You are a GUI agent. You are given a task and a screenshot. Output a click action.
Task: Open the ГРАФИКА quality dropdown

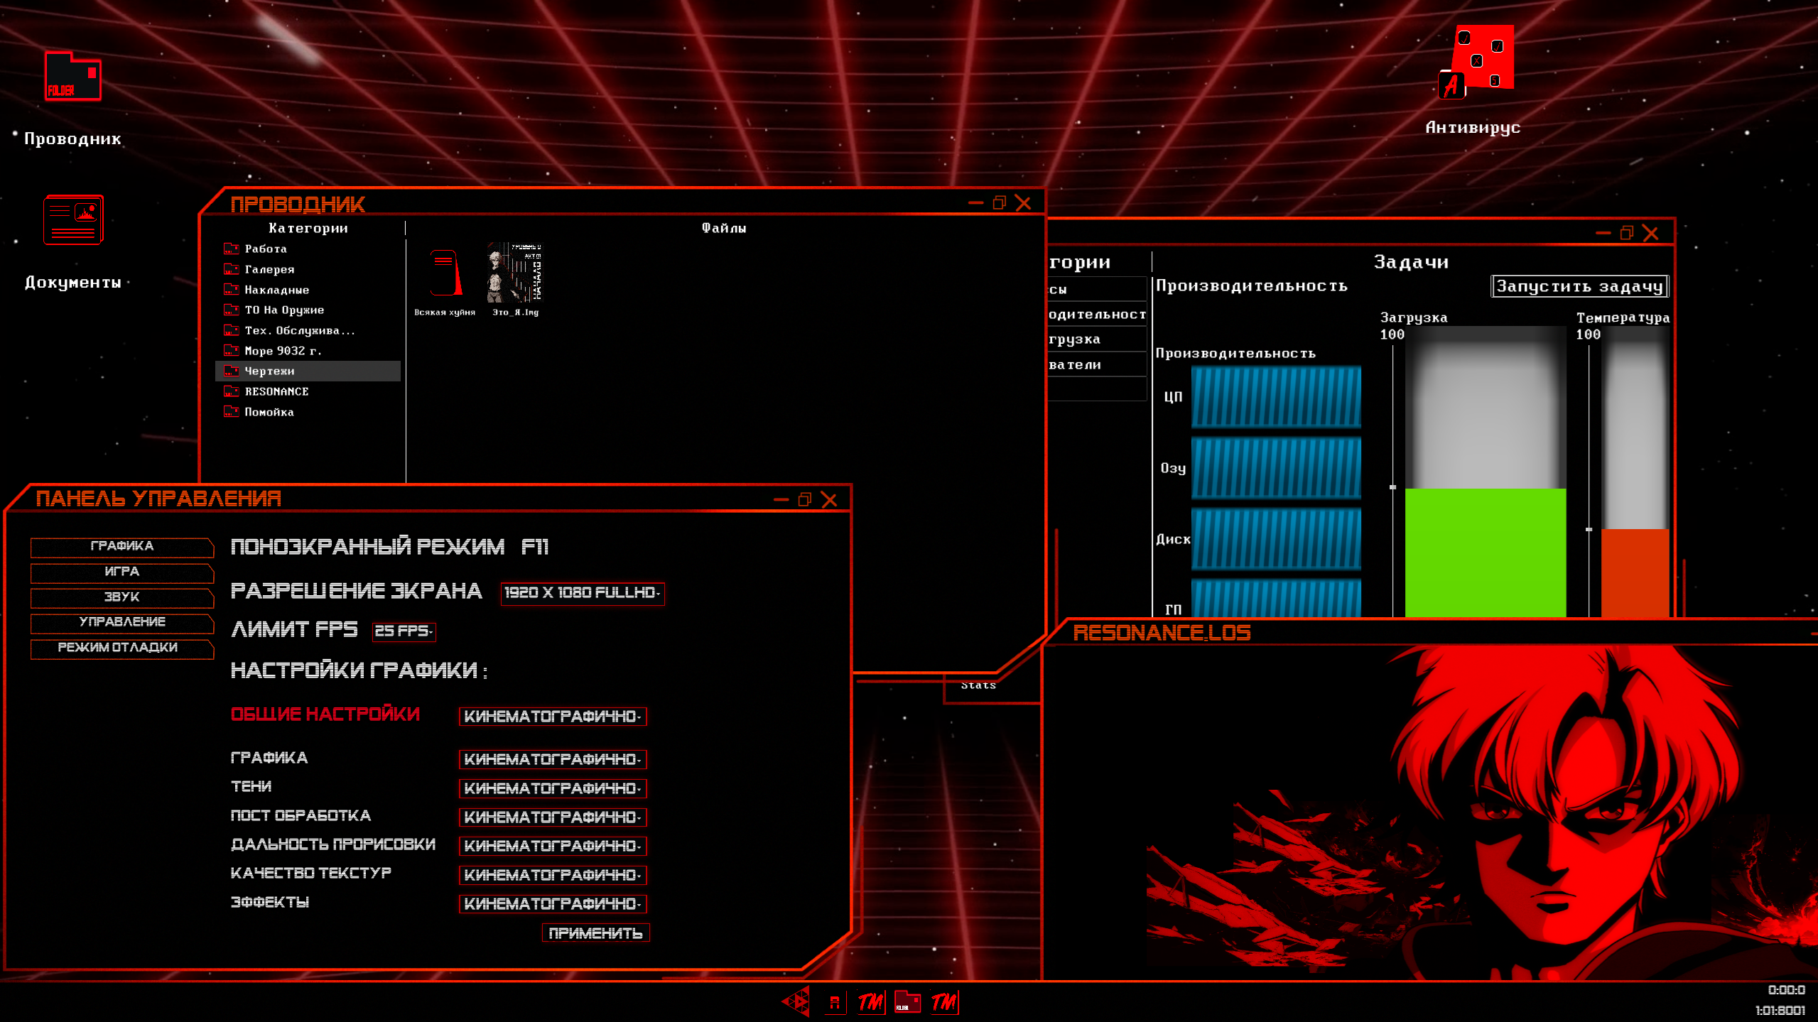pos(553,759)
